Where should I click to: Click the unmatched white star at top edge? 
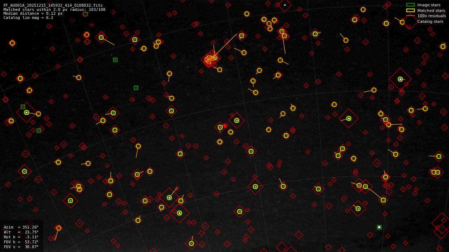285,5
